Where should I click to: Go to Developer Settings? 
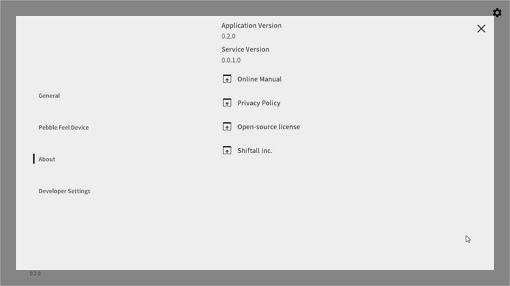65,191
